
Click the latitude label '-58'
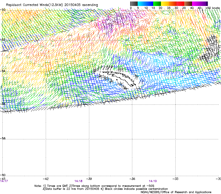(3, 138)
